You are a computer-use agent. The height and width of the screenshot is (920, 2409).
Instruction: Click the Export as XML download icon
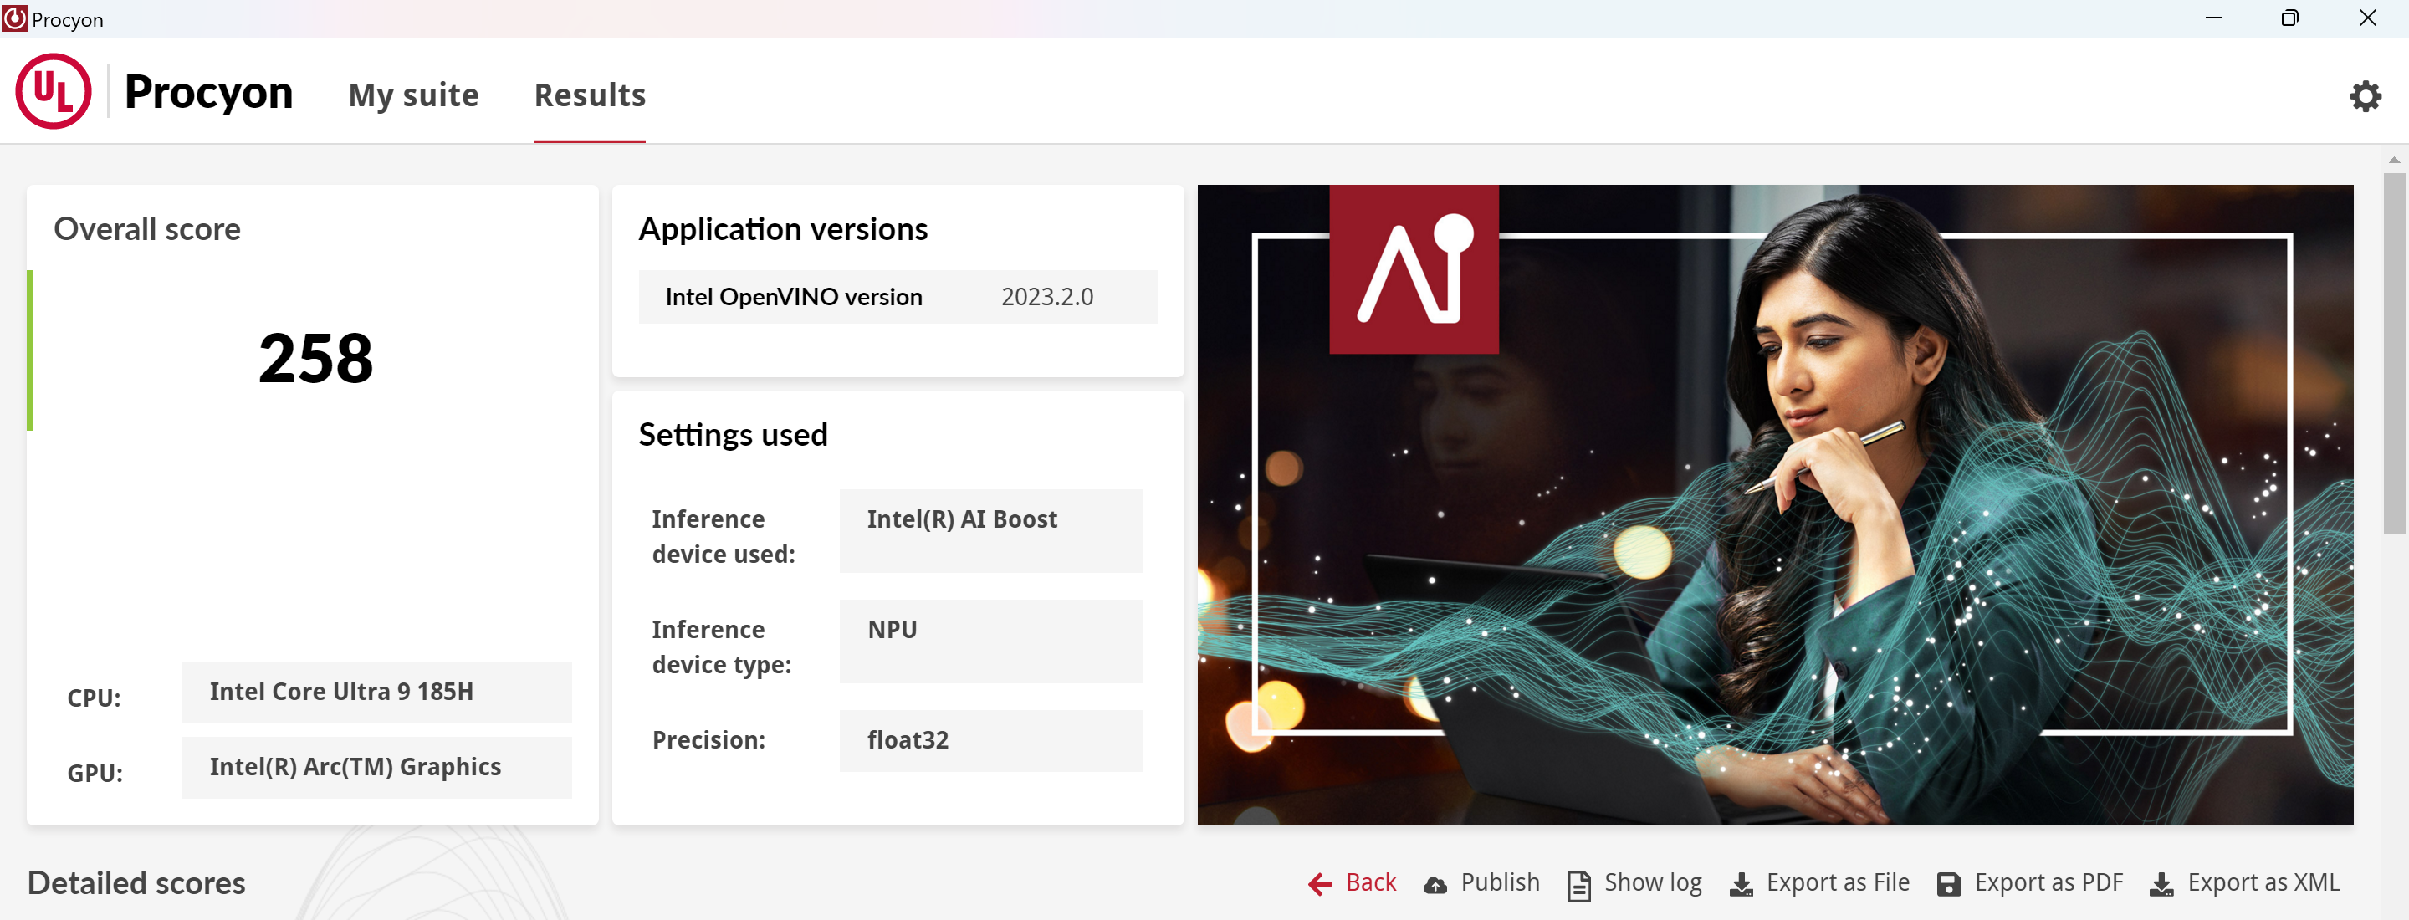click(2162, 885)
